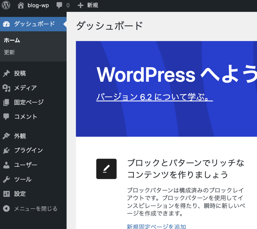Click the ダッシュボード page heading

tap(109, 26)
